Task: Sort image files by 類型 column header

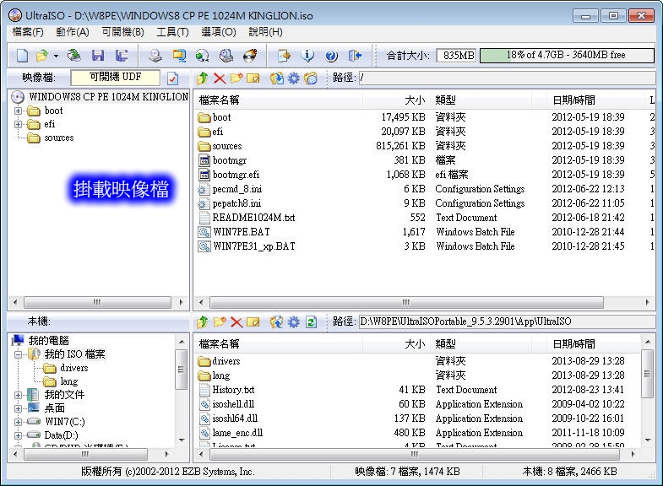Action: (481, 100)
